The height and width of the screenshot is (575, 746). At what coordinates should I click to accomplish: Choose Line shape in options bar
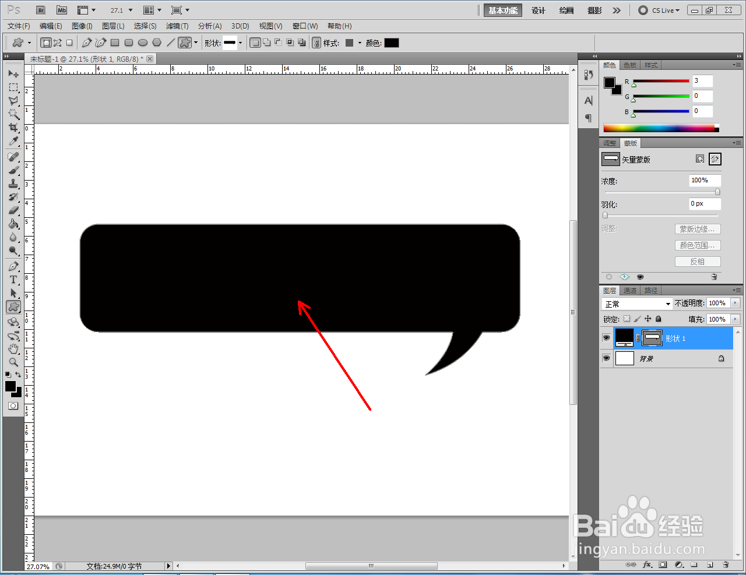coord(171,43)
